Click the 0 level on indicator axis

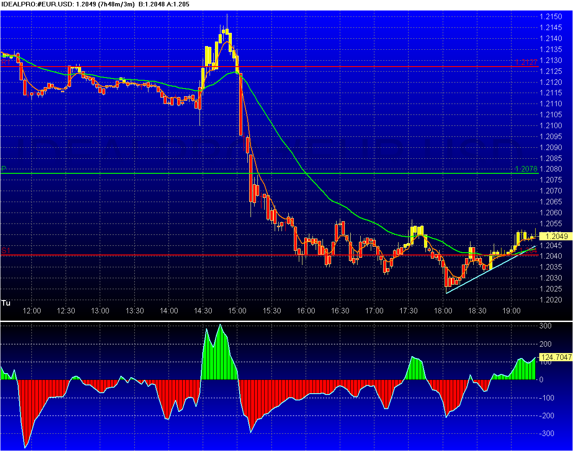pyautogui.click(x=541, y=379)
